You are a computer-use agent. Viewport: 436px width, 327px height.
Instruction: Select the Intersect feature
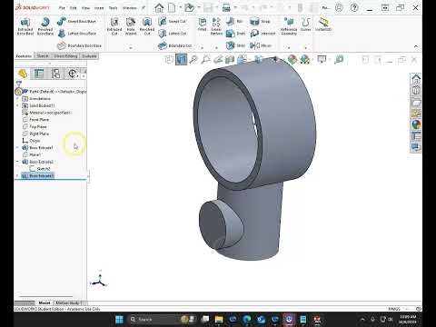pos(263,34)
